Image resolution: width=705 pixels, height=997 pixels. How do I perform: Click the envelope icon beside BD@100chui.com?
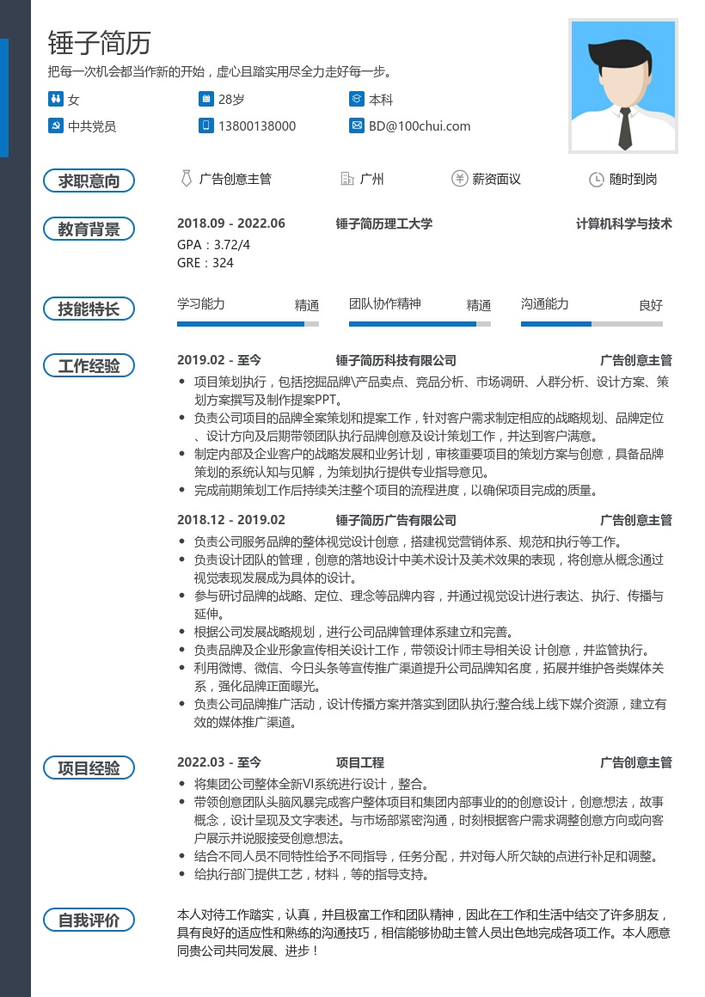(355, 125)
